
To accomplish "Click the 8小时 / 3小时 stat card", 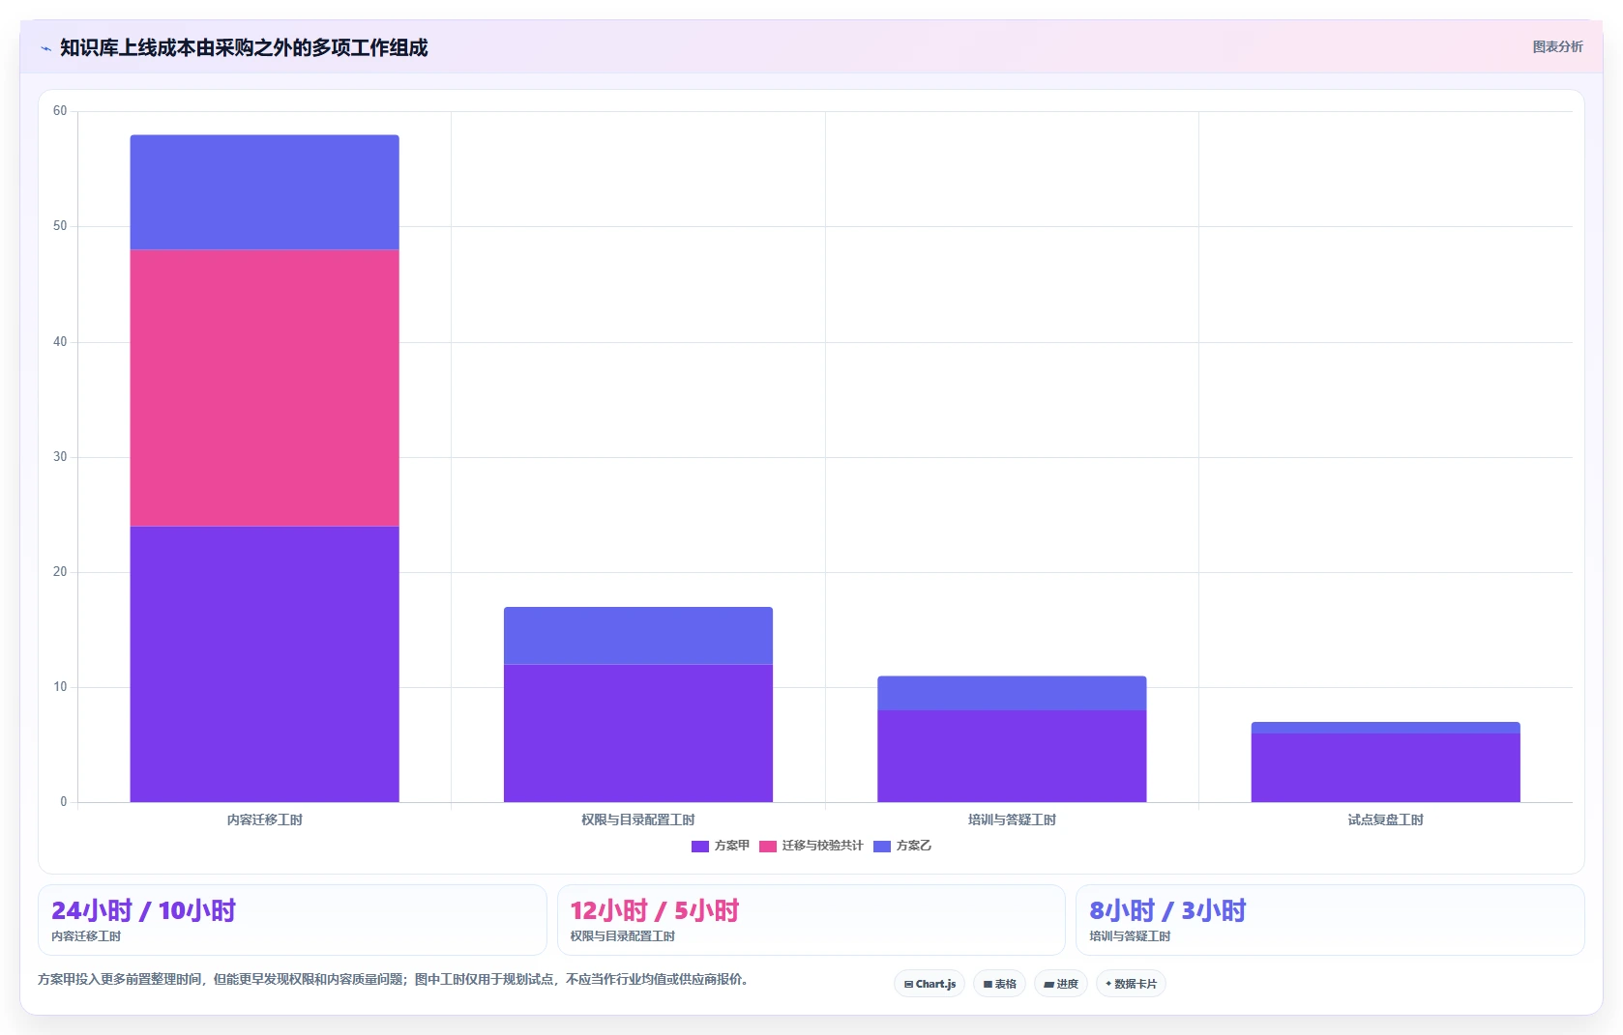I will click(1330, 920).
